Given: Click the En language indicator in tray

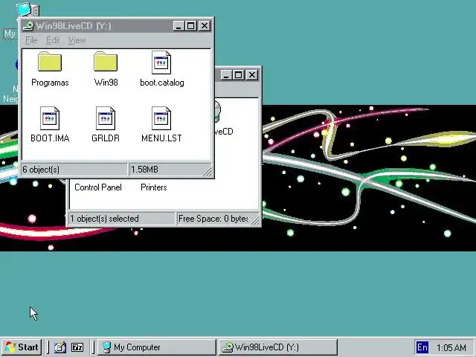Looking at the screenshot, I should 422,347.
